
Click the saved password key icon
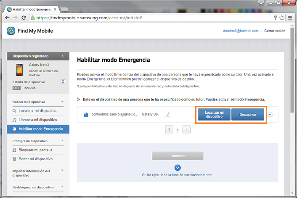coord(276,18)
